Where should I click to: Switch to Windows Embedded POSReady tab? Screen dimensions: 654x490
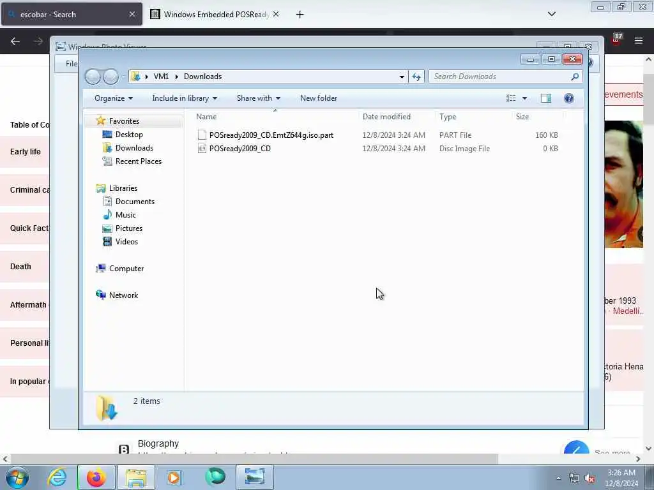point(215,14)
